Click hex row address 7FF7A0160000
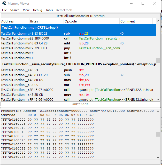162x165 pixels. [x=13, y=120]
